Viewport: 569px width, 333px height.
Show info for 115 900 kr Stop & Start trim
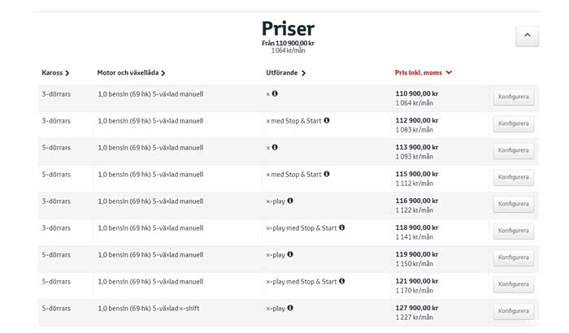pyautogui.click(x=327, y=174)
